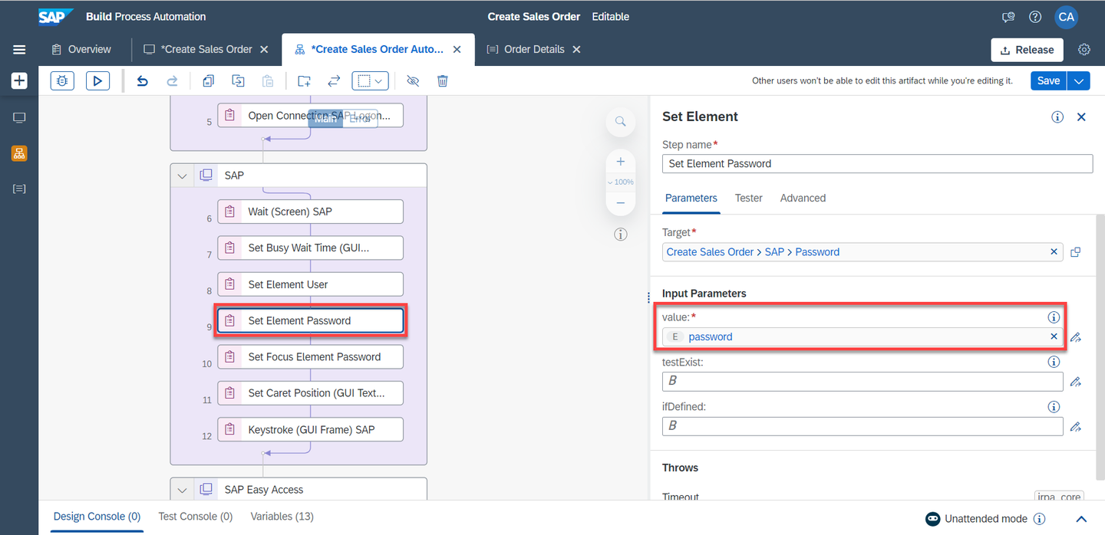Open expression editor for value field
The width and height of the screenshot is (1105, 535).
pos(1075,337)
